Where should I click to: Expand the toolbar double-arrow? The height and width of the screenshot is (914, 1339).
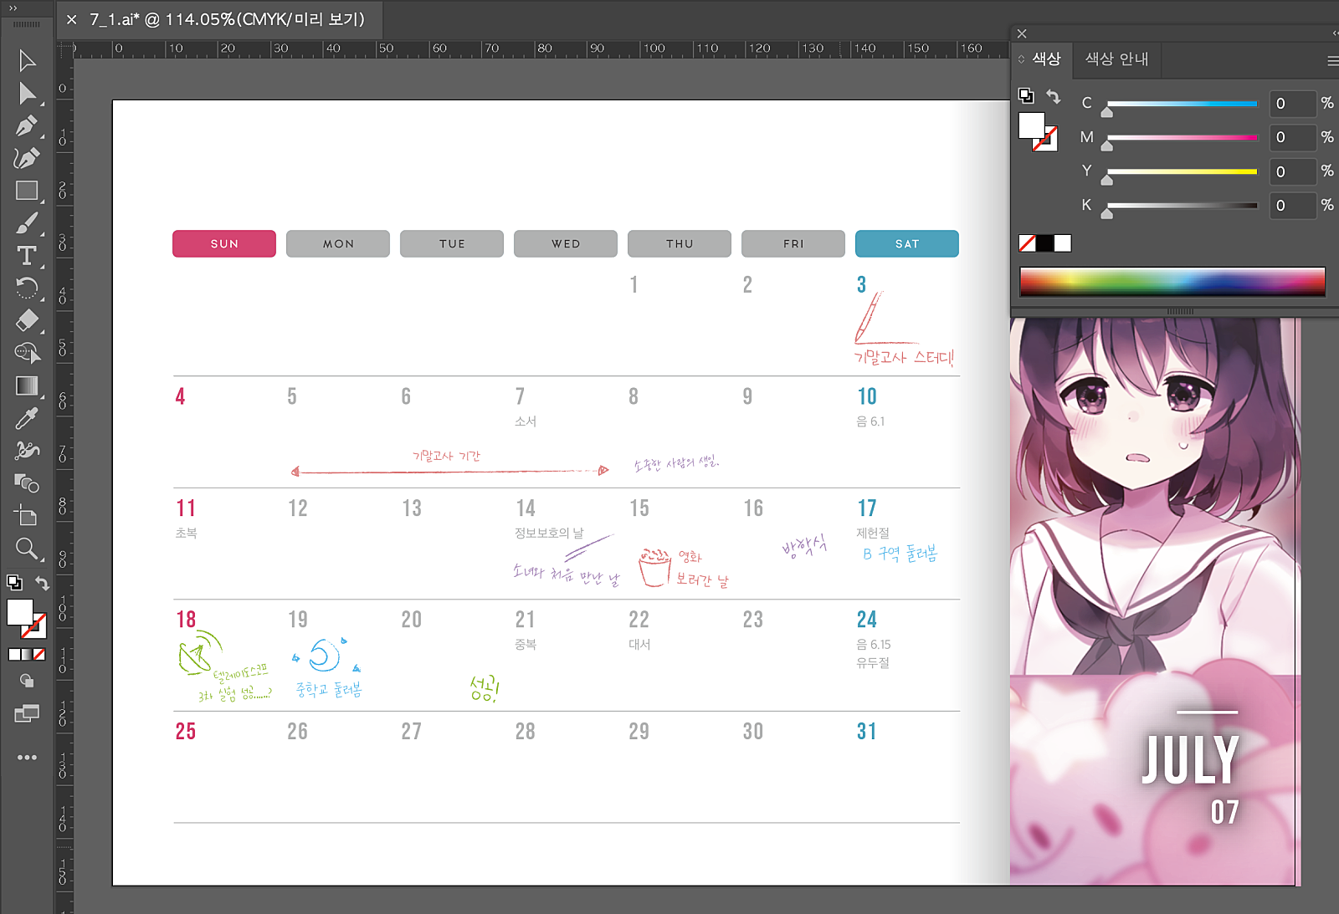(x=13, y=8)
